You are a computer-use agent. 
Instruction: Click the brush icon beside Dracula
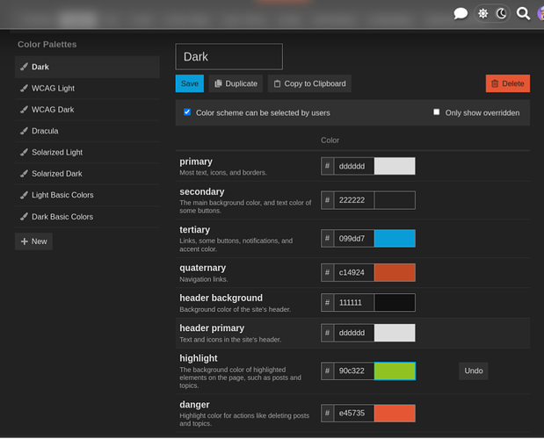(x=24, y=131)
